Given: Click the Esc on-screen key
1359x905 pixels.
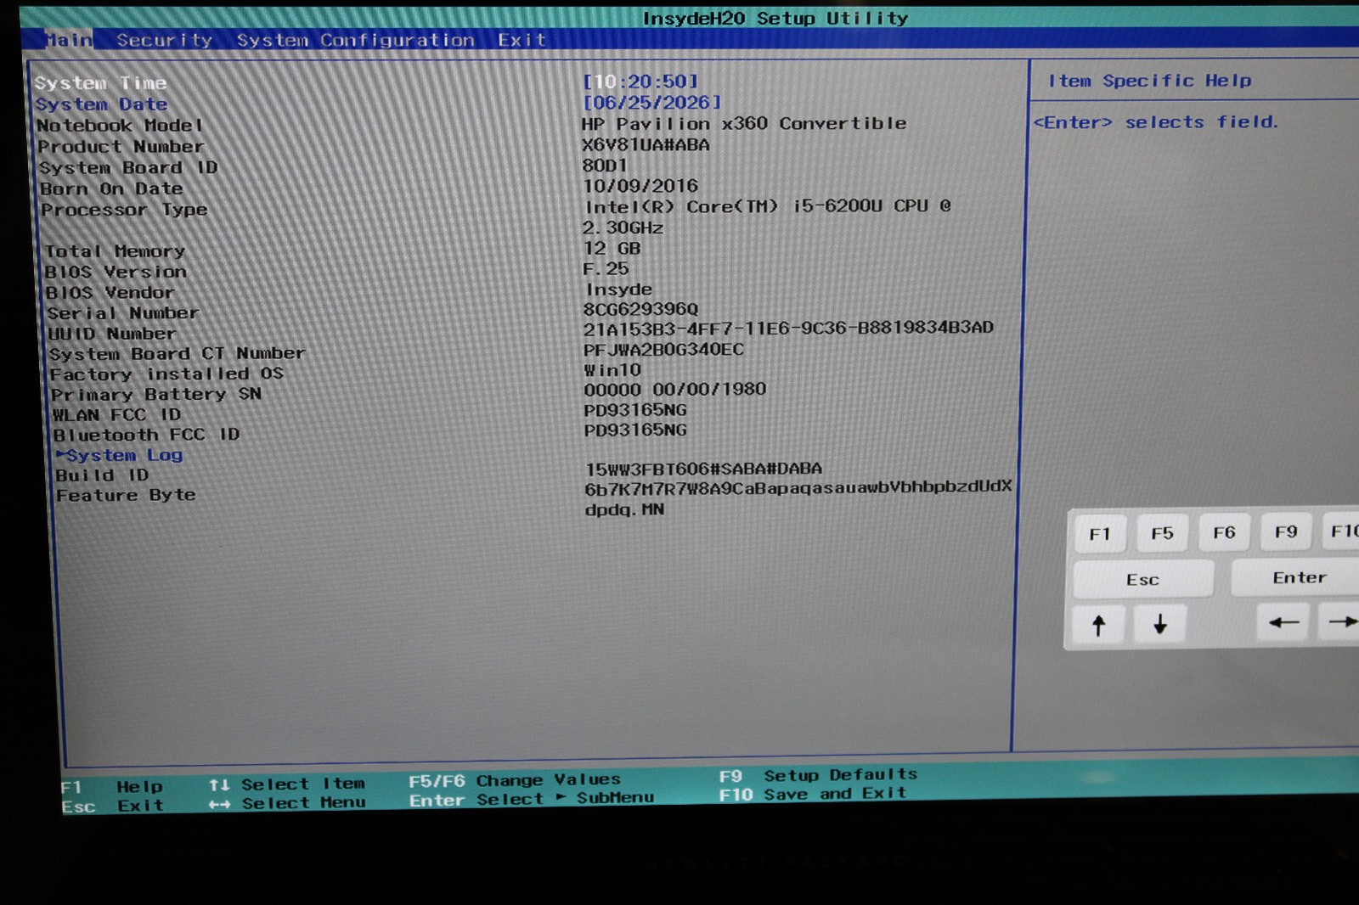Looking at the screenshot, I should click(x=1142, y=580).
